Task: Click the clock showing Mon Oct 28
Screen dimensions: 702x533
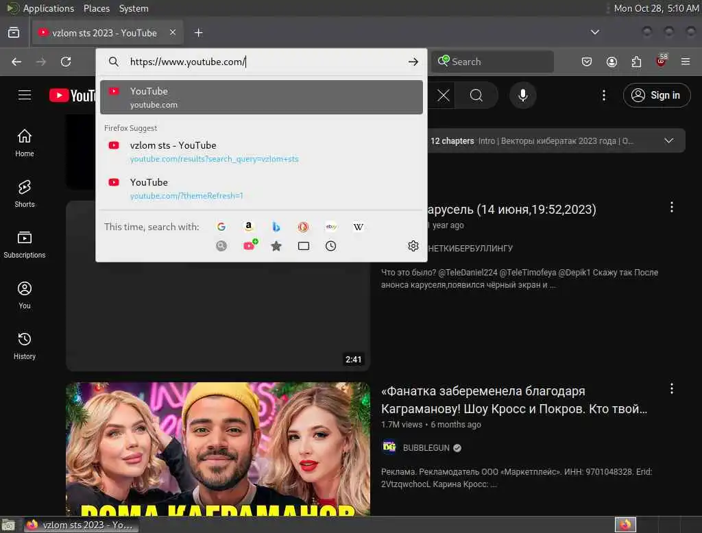Action: pyautogui.click(x=656, y=8)
